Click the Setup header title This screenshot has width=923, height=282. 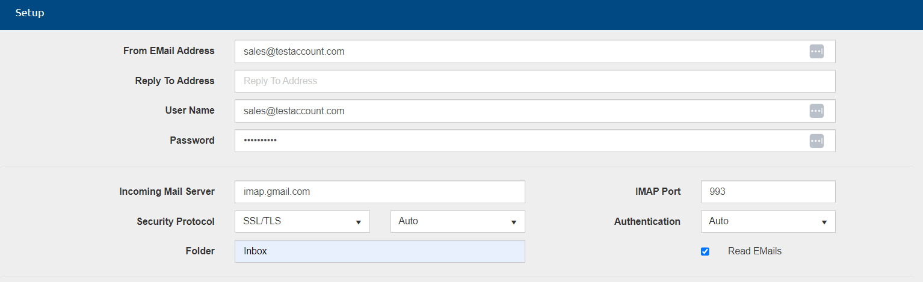29,13
